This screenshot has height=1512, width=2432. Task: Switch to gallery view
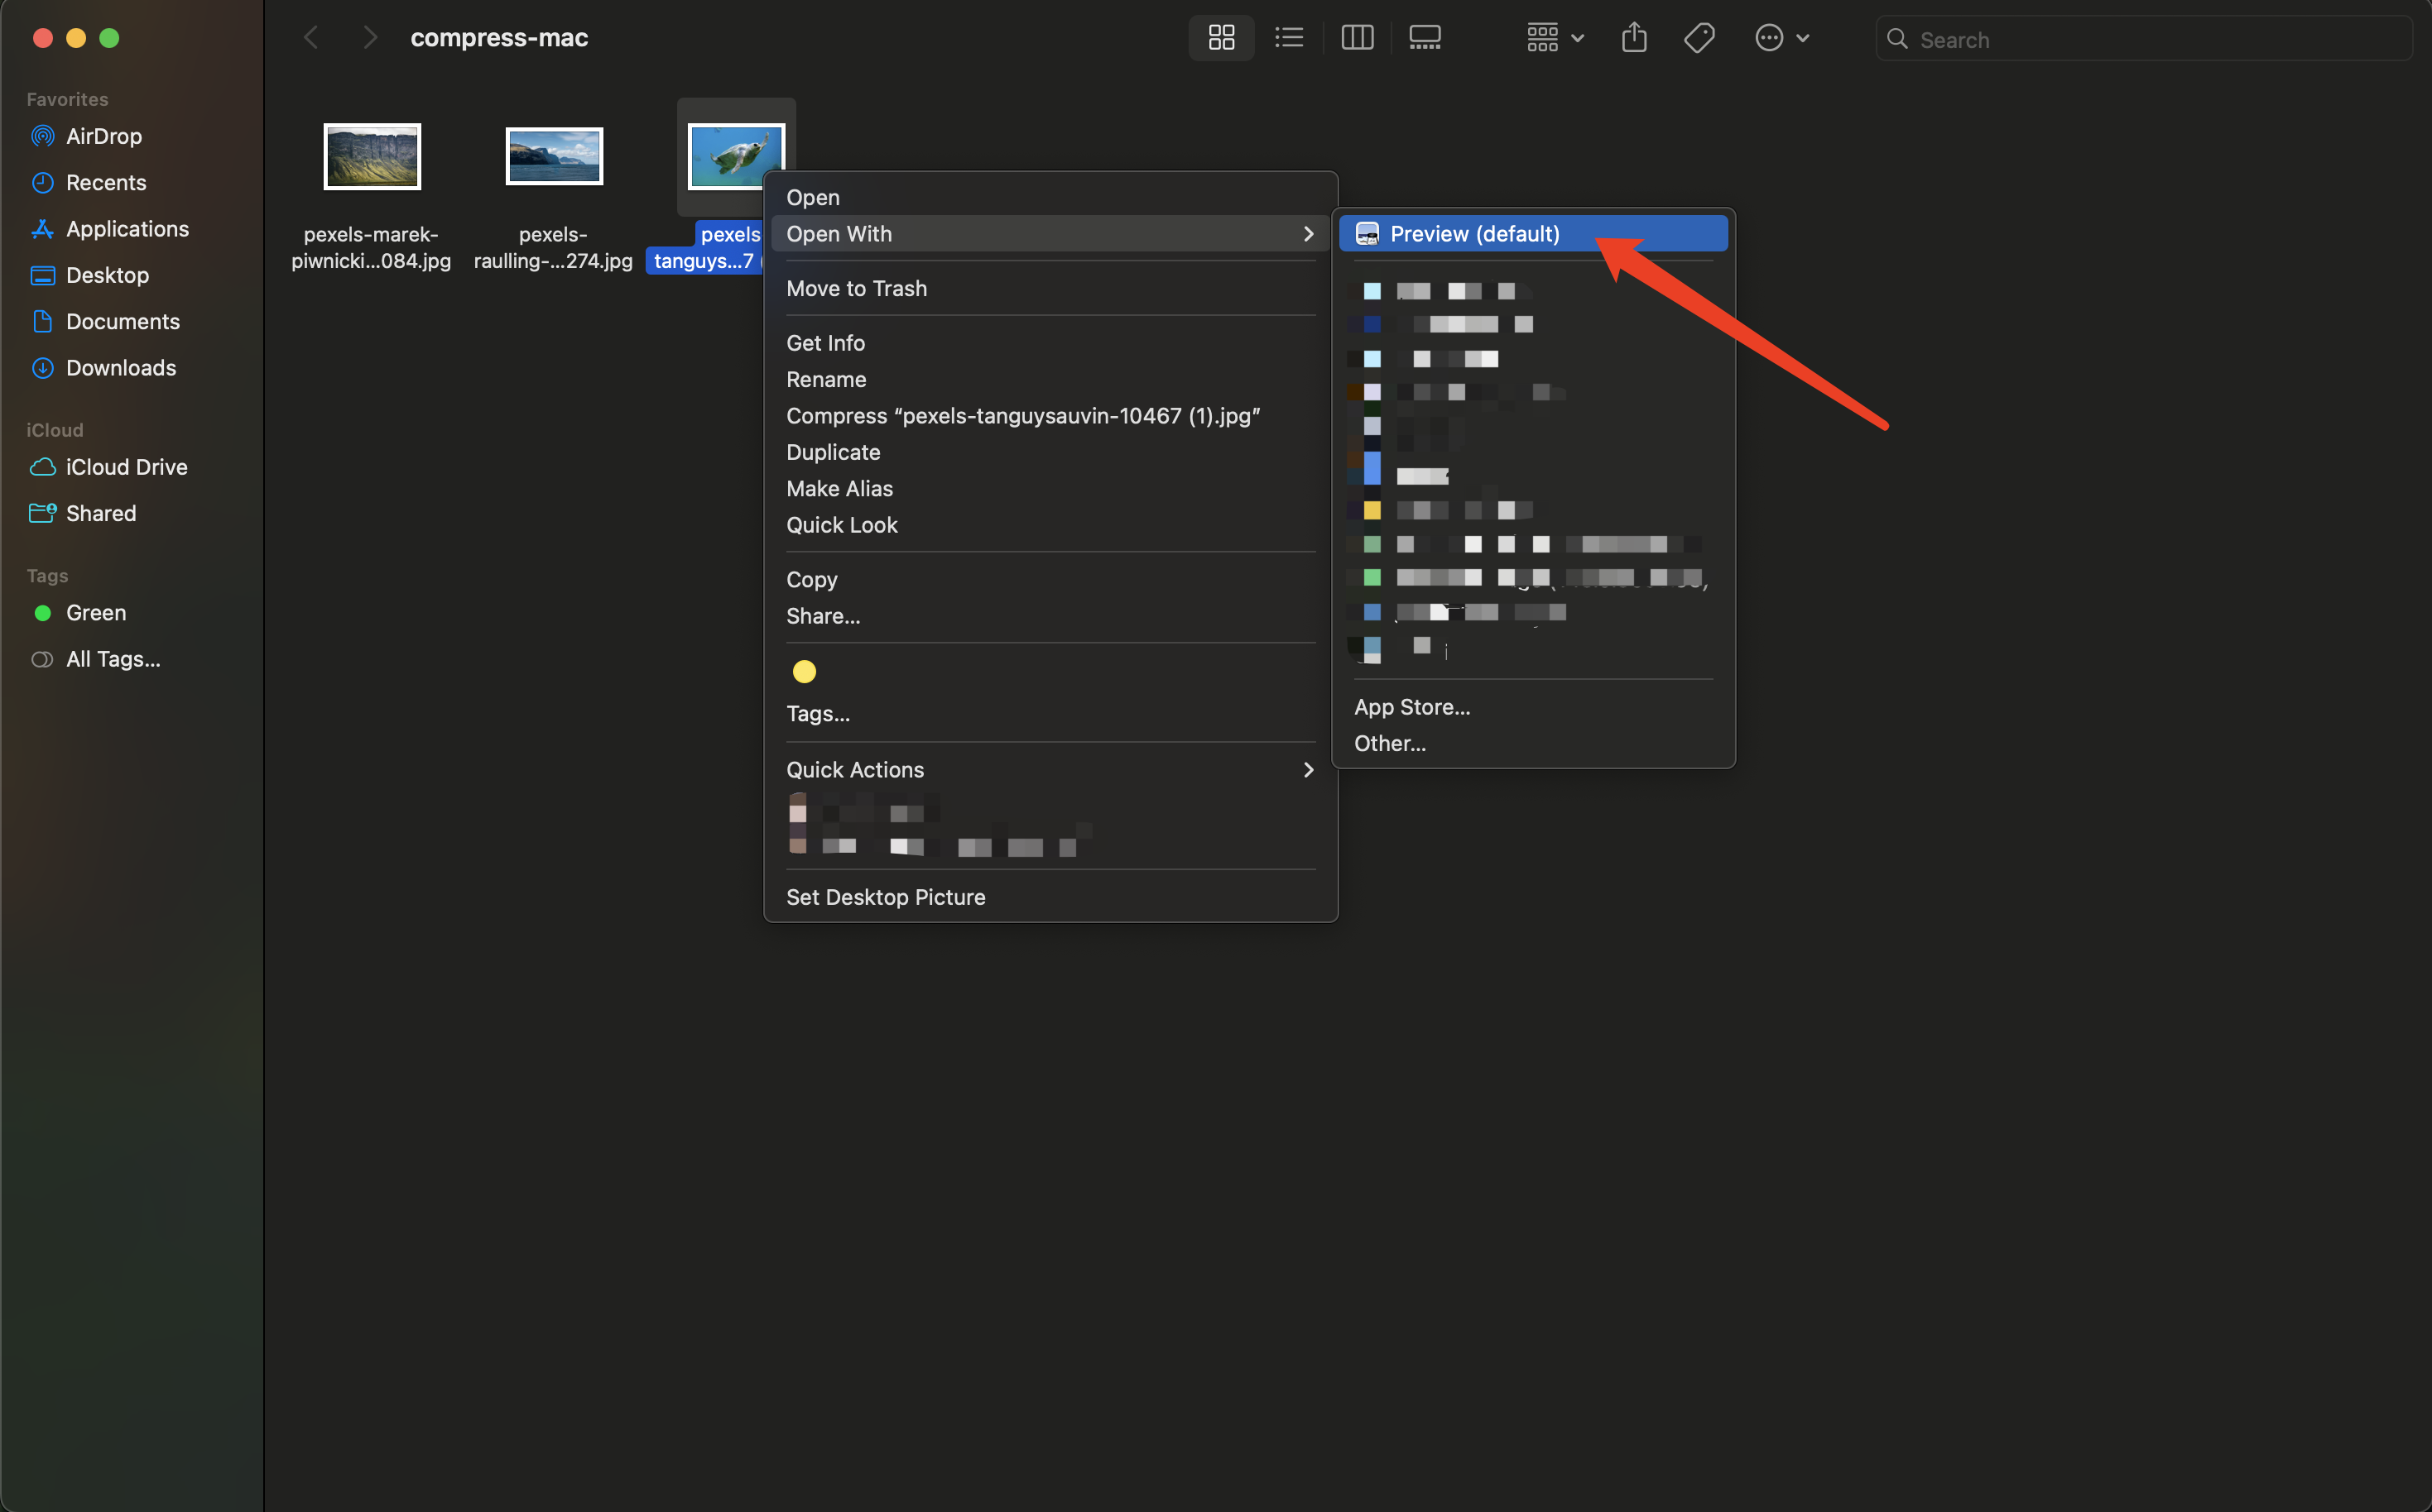pos(1424,37)
